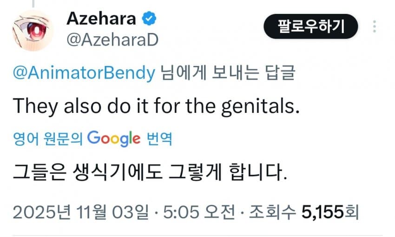Click the 번역 label after Google logo
The width and height of the screenshot is (395, 237).
tap(158, 138)
